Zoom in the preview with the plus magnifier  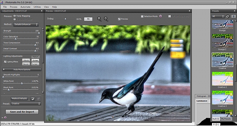click(x=106, y=19)
